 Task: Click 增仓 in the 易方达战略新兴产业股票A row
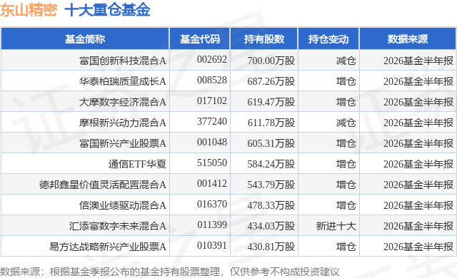pyautogui.click(x=346, y=247)
